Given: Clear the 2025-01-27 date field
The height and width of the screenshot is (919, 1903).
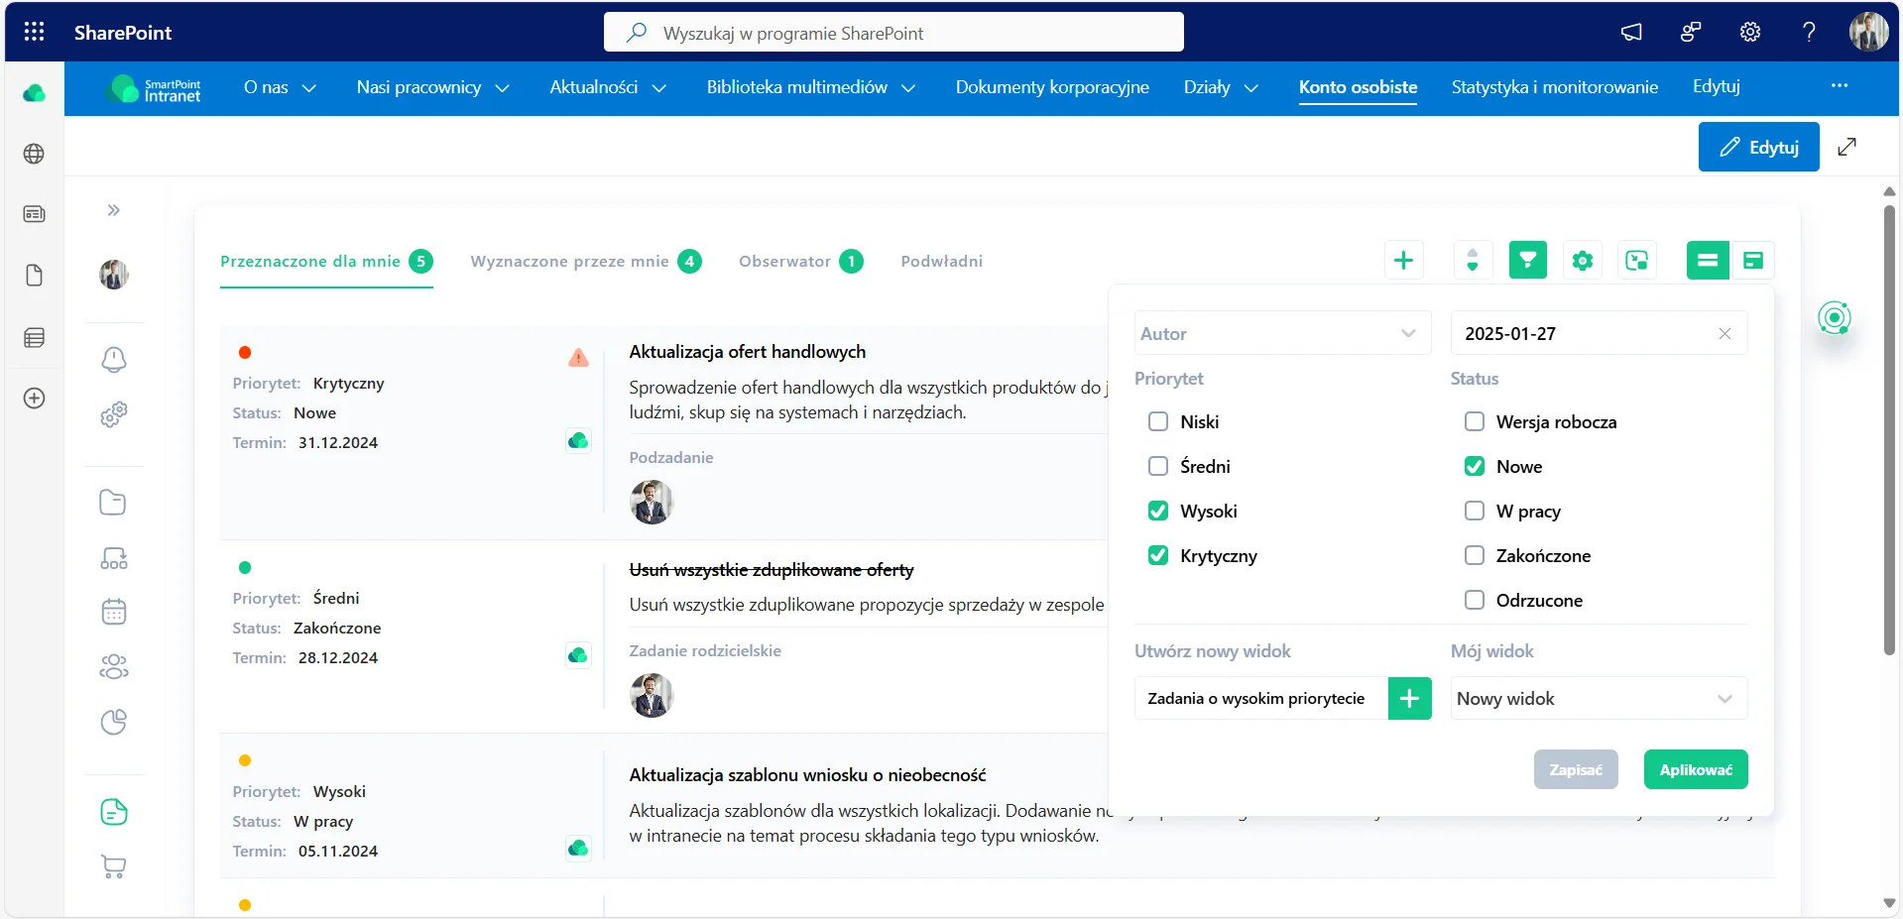Looking at the screenshot, I should pyautogui.click(x=1725, y=334).
